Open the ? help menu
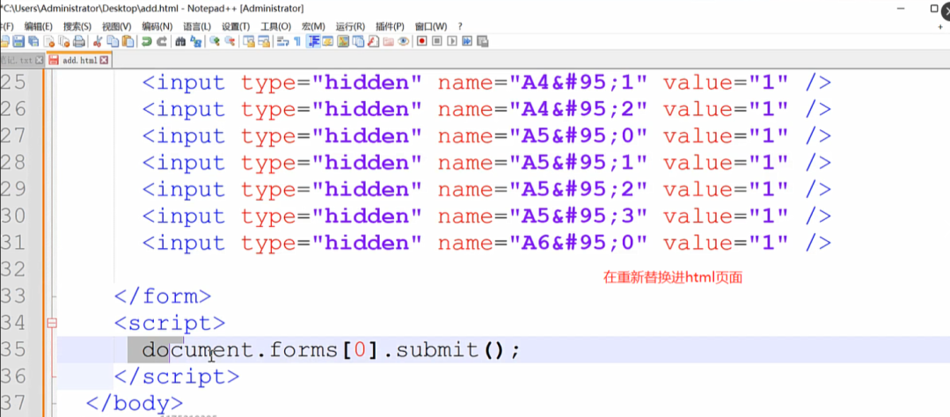950x417 pixels. [460, 26]
